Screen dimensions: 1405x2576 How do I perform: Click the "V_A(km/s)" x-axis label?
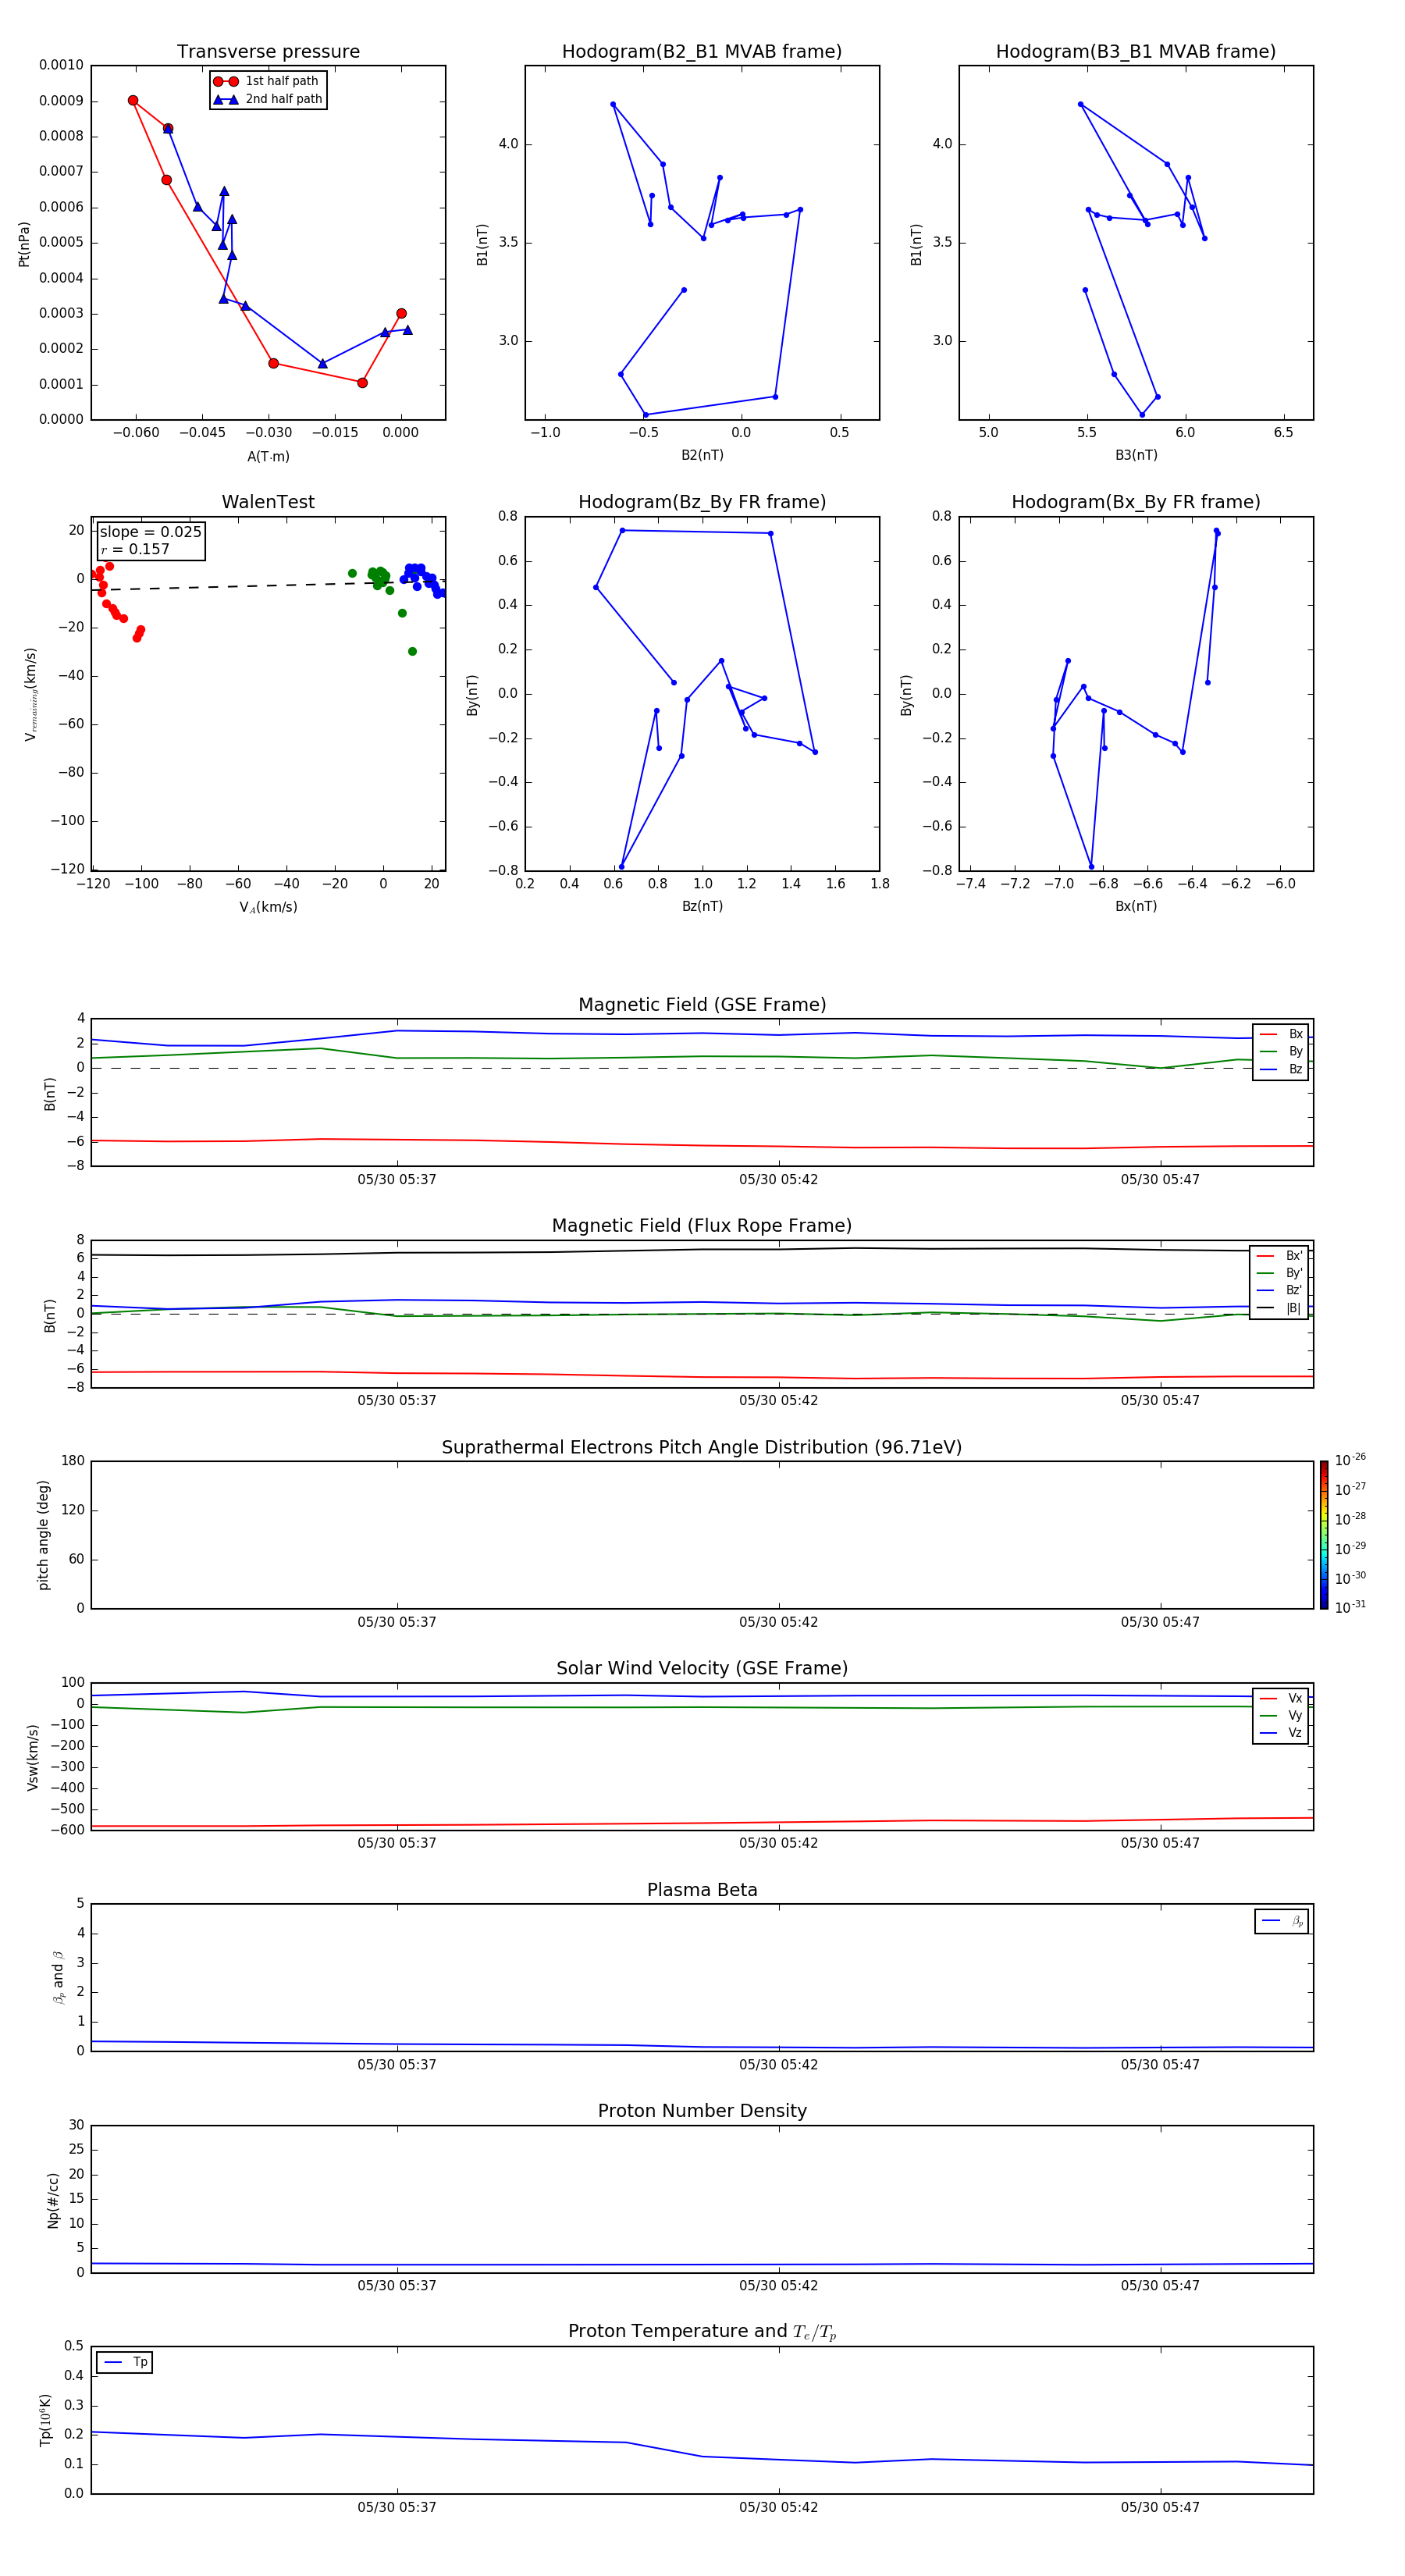click(268, 907)
